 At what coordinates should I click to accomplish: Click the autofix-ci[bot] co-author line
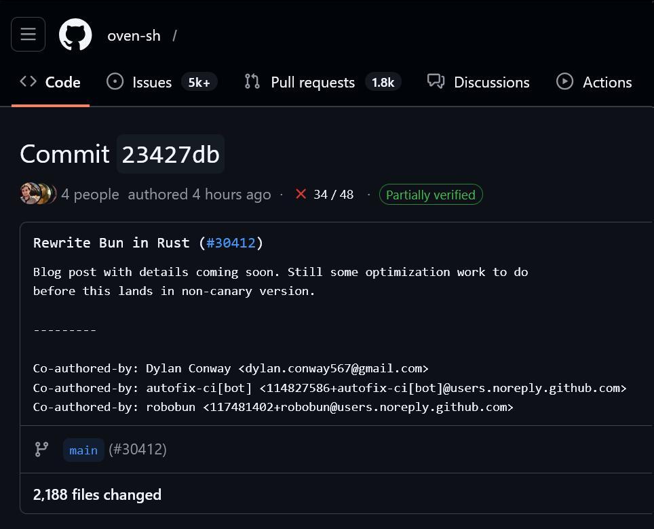point(330,388)
